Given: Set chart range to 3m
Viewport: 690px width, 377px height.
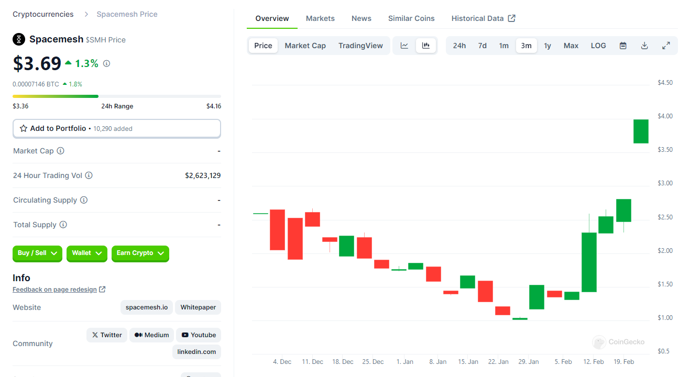Looking at the screenshot, I should tap(526, 46).
